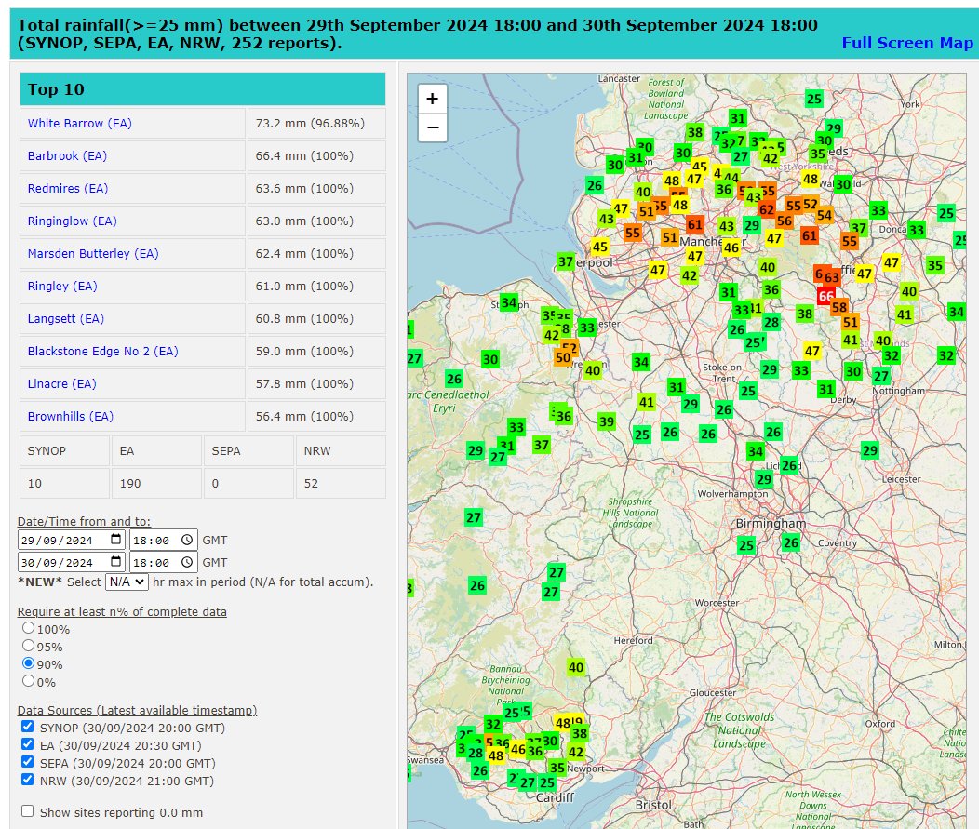Select 0% complete data requirement
The image size is (979, 829).
tap(28, 681)
